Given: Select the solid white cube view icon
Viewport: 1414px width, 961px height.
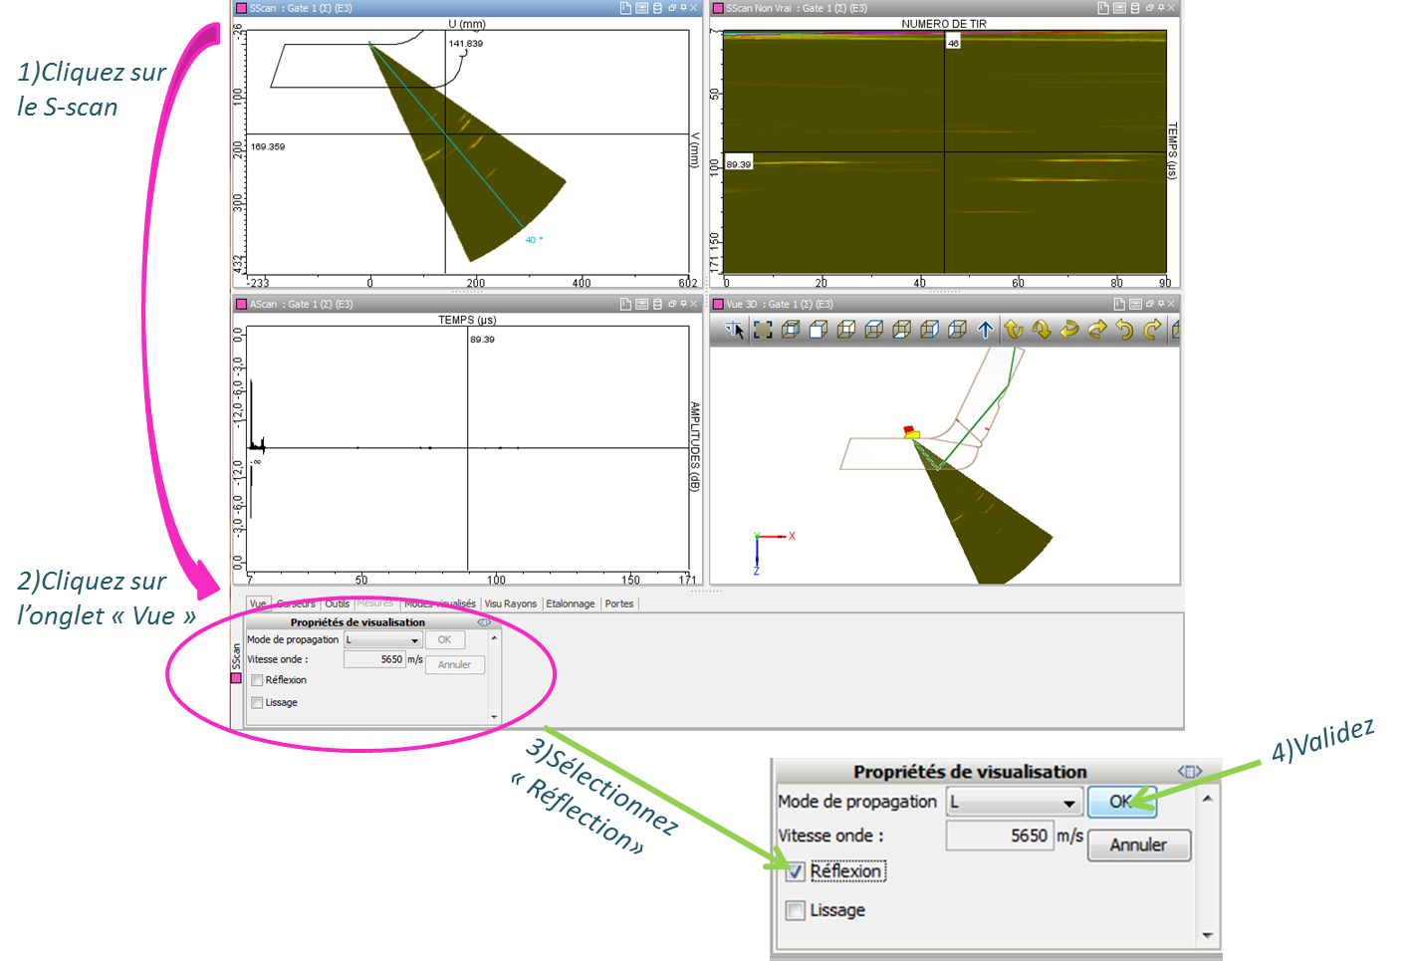Looking at the screenshot, I should (819, 330).
